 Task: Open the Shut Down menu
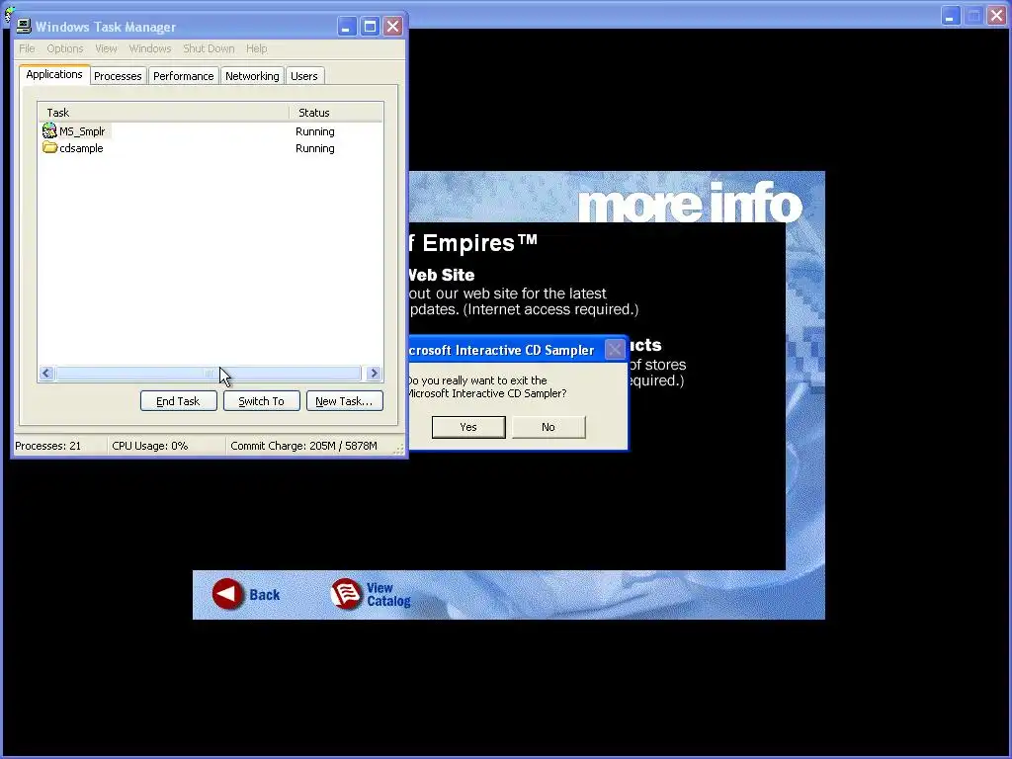209,48
